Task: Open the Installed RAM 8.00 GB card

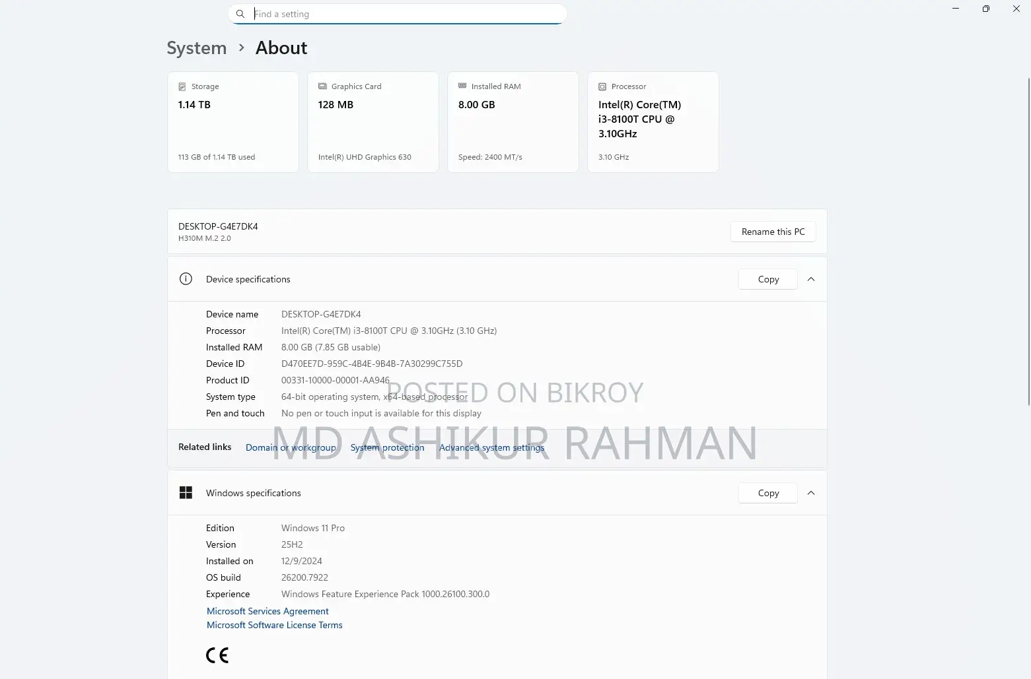Action: tap(513, 122)
